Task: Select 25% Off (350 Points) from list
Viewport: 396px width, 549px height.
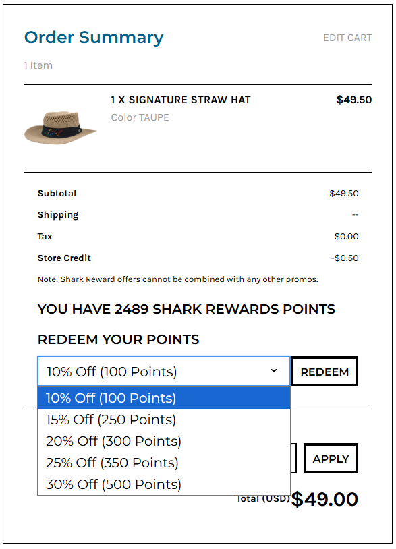Action: (164, 463)
